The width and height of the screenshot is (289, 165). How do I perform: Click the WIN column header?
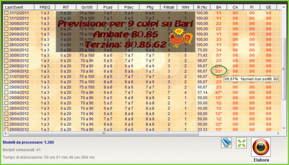click(185, 7)
